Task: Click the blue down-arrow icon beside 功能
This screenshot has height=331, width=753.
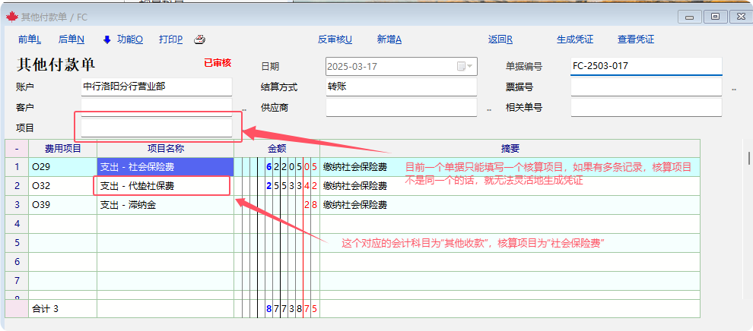Action: pos(106,39)
